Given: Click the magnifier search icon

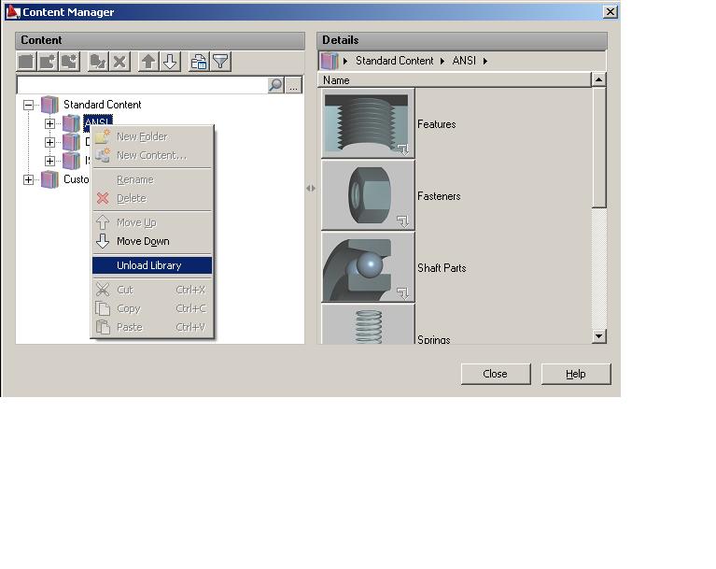Looking at the screenshot, I should [275, 85].
